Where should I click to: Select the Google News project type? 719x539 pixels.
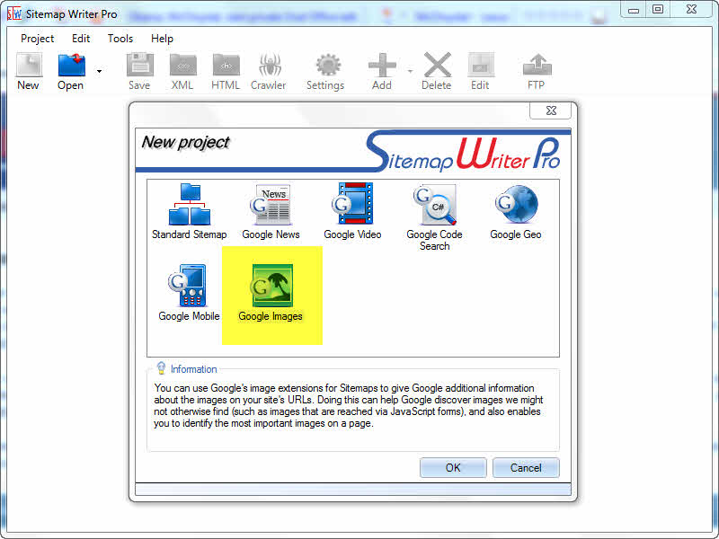tap(271, 211)
